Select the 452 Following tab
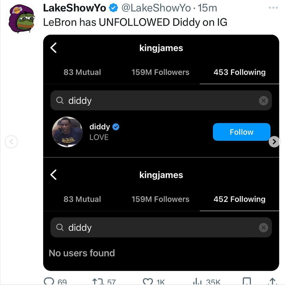Viewport: 285px width, 285px height. click(239, 199)
